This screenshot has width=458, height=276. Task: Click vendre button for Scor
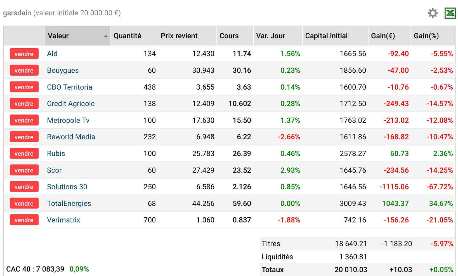point(24,170)
